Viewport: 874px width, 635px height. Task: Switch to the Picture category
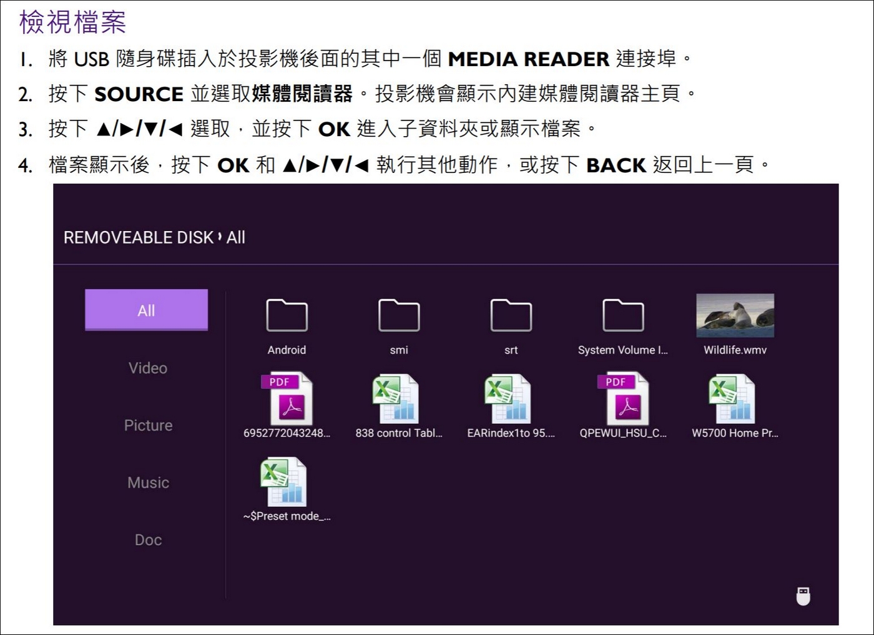[x=147, y=425]
